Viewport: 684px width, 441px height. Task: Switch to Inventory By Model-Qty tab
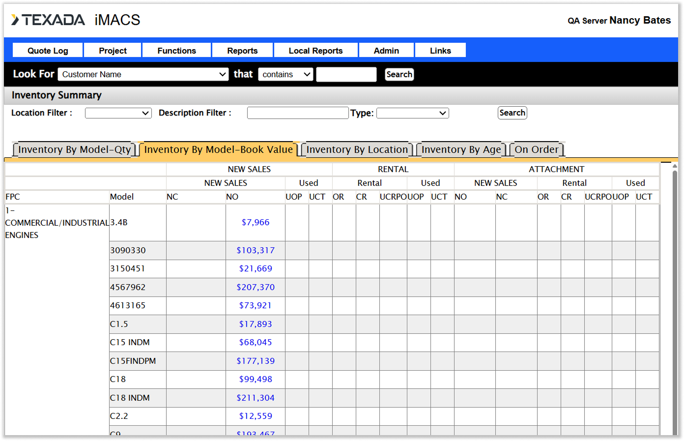pos(74,149)
